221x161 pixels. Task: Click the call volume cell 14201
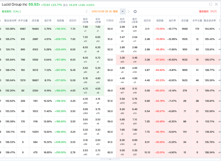click(x=35, y=132)
